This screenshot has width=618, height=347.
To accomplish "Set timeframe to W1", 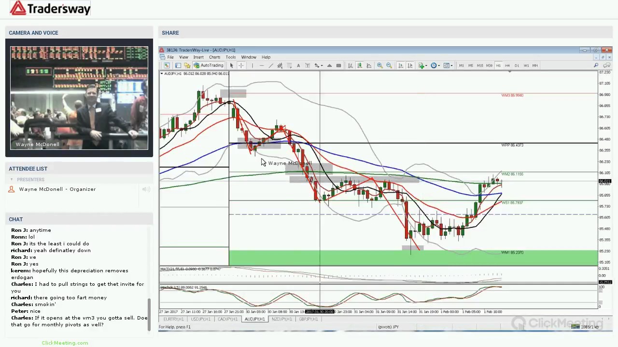I will coord(526,66).
